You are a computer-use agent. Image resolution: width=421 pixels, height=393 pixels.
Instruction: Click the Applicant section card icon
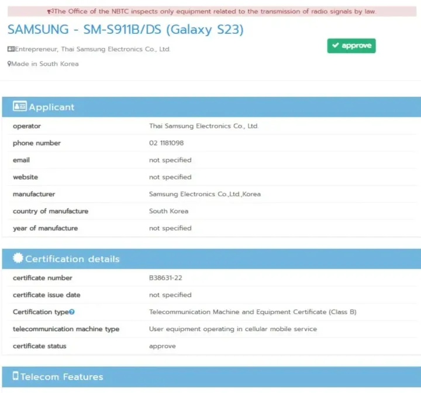[x=20, y=107]
